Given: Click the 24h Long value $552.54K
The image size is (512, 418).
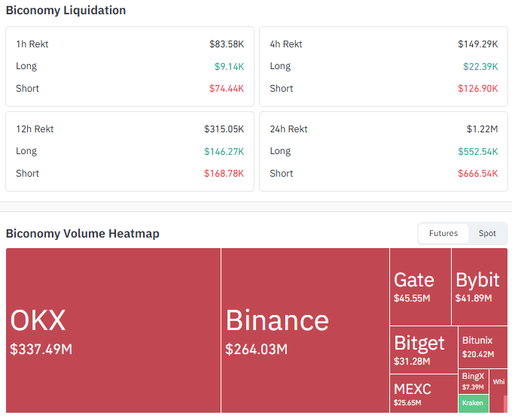Looking at the screenshot, I should (477, 152).
